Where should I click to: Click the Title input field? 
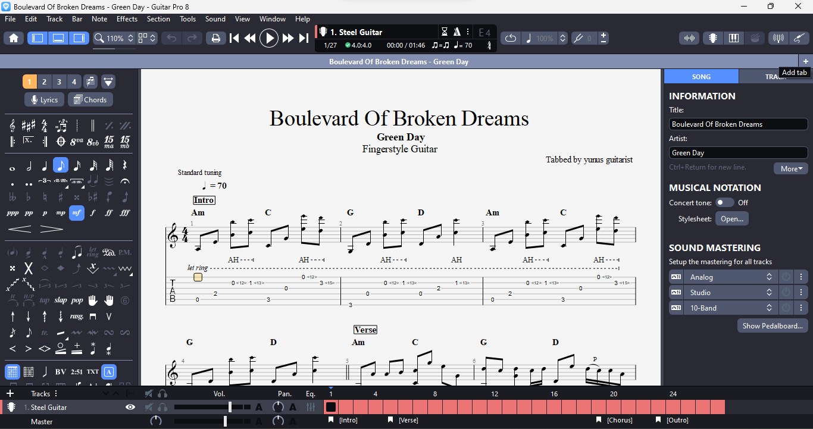click(x=738, y=124)
